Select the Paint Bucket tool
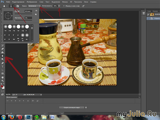160x120 pixels. [3, 52]
